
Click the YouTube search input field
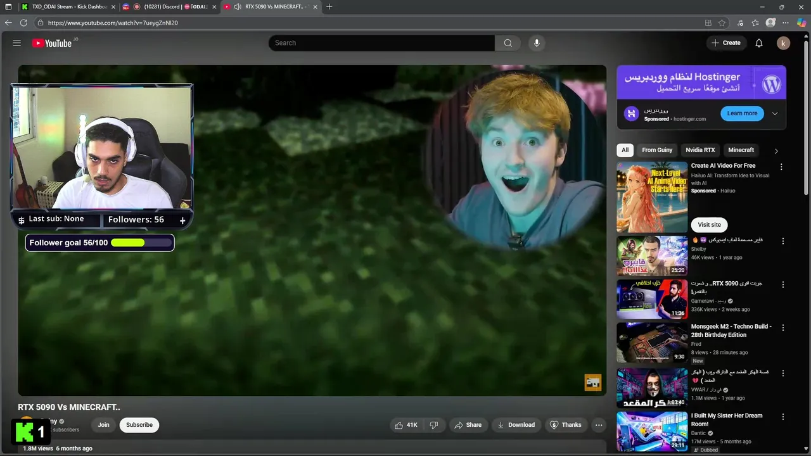pos(381,43)
